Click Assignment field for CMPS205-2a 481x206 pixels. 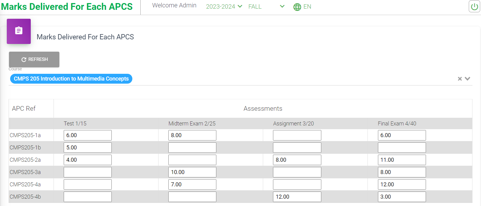(x=297, y=160)
